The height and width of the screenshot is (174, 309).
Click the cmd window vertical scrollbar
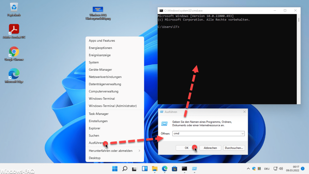(299, 59)
